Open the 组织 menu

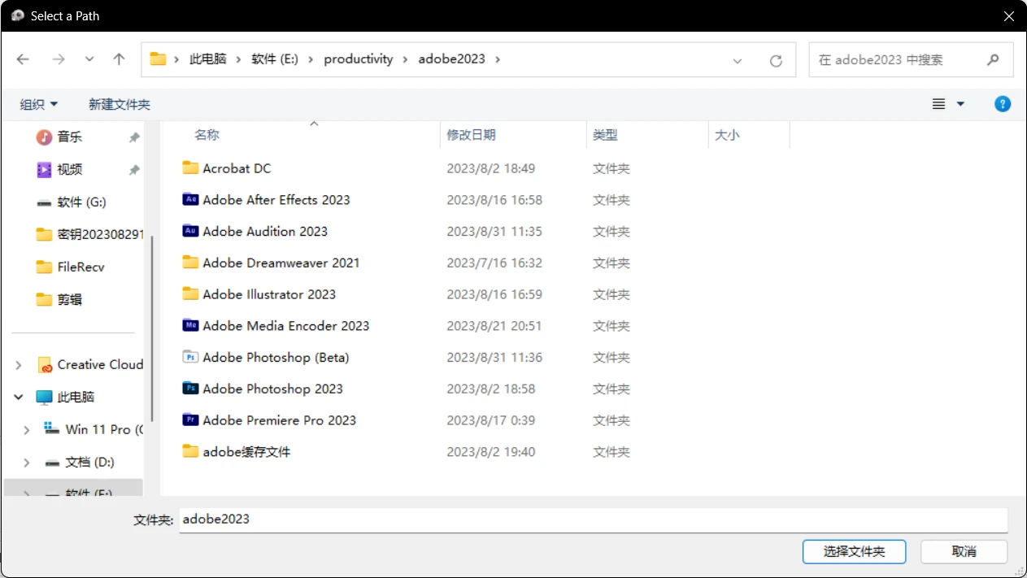pyautogui.click(x=38, y=104)
